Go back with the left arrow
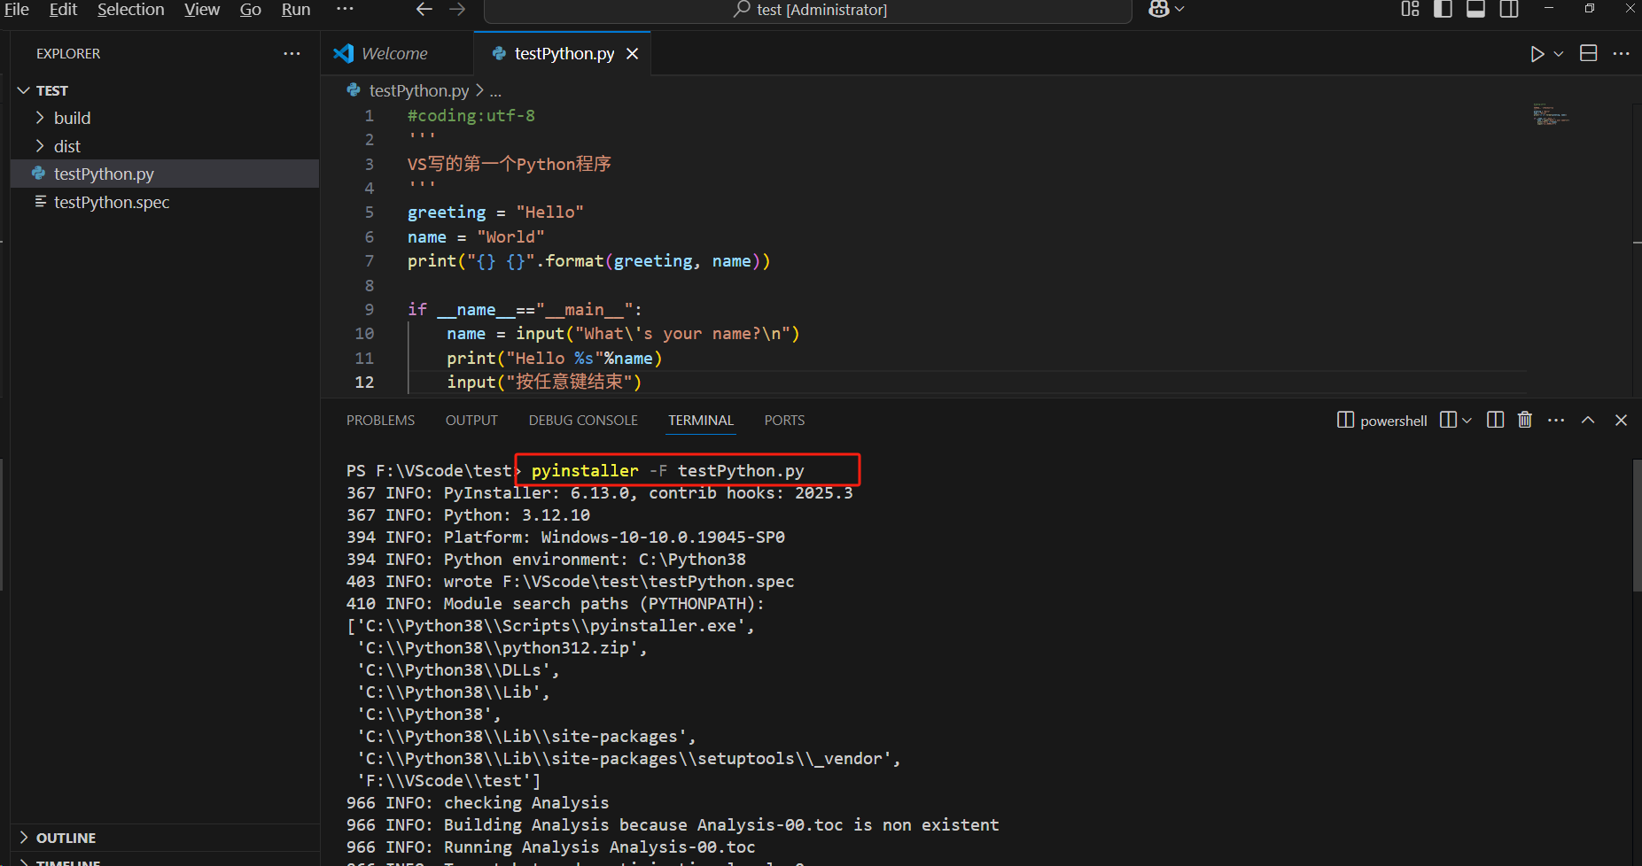 [x=424, y=9]
